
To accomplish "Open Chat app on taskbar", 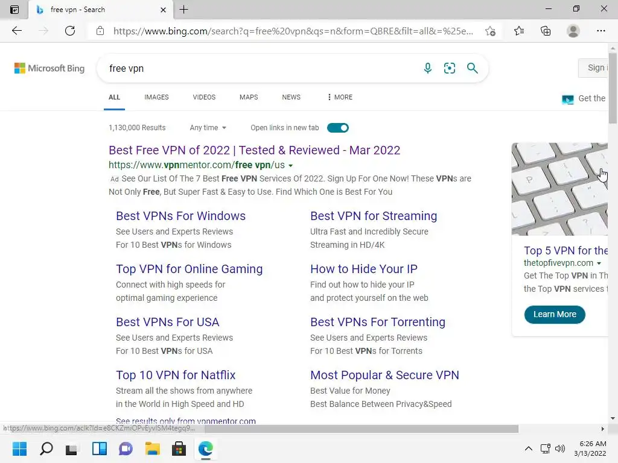I will (x=126, y=449).
